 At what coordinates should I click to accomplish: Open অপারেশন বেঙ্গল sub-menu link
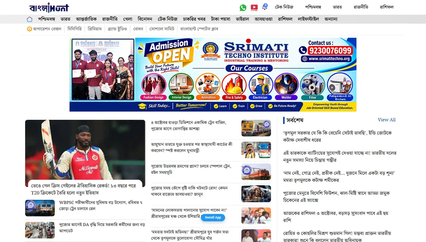(x=47, y=29)
